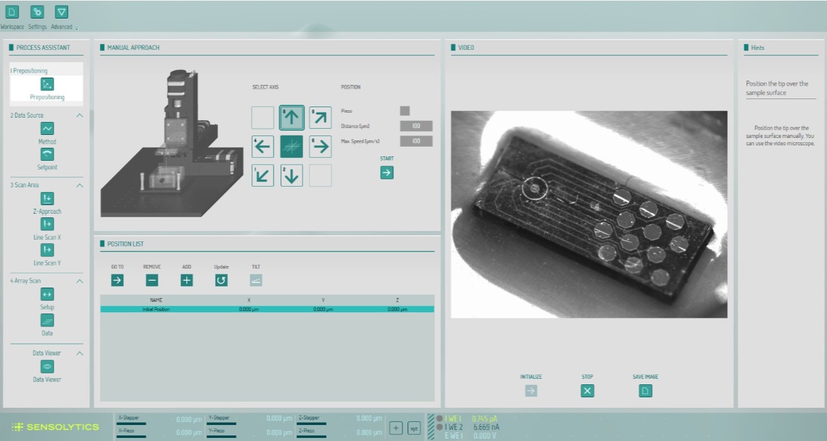Screen dimensions: 827x441
Task: Open the Advanced funnel icon
Action: coord(62,12)
